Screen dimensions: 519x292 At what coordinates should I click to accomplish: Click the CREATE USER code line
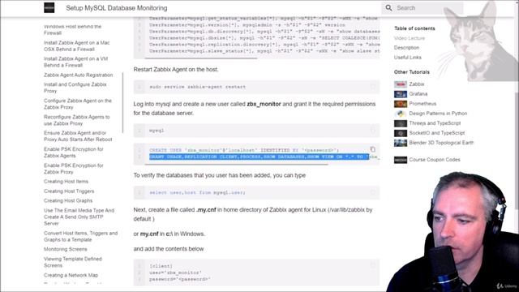(x=244, y=150)
